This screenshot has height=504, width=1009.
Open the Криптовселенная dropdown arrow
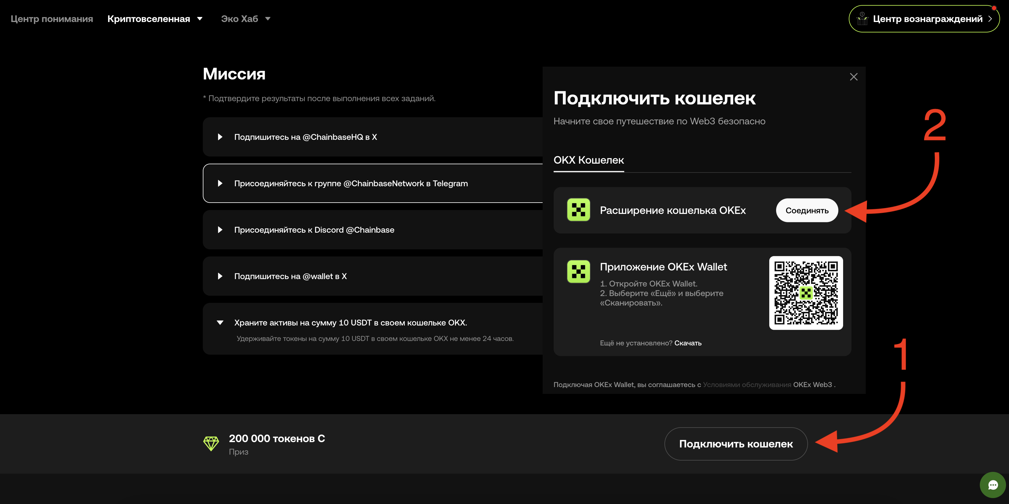200,19
